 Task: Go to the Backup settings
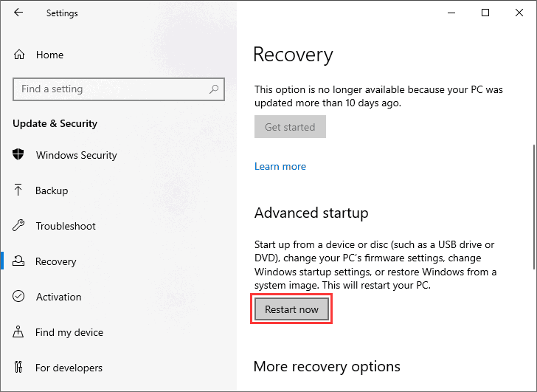tap(52, 190)
